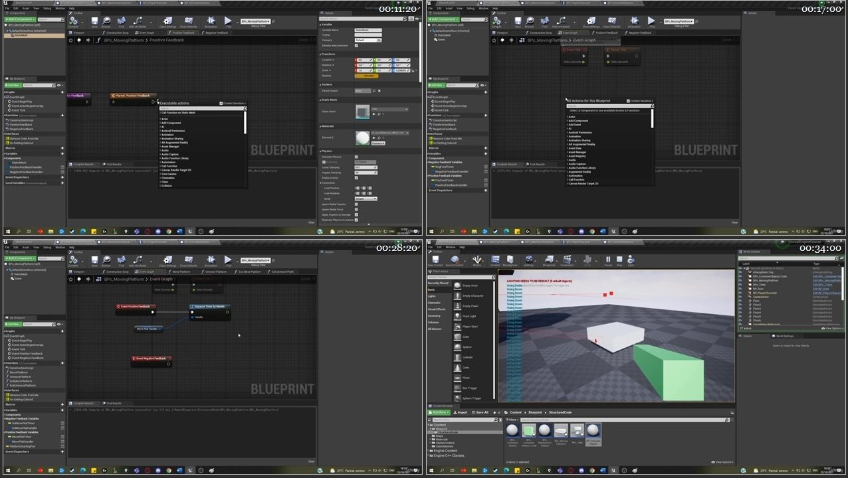Click Play icon in the 00:28:20 frame
The width and height of the screenshot is (848, 478).
click(x=228, y=261)
